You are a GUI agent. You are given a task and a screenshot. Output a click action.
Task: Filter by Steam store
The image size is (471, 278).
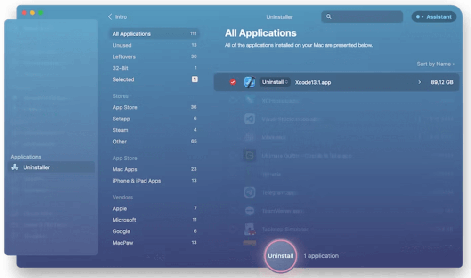(154, 130)
